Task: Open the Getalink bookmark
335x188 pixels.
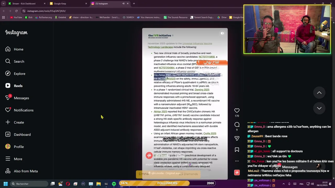Action: tap(60, 17)
